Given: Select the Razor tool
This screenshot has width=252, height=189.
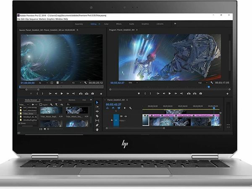Looking at the screenshot, I should pyautogui.click(x=97, y=116).
